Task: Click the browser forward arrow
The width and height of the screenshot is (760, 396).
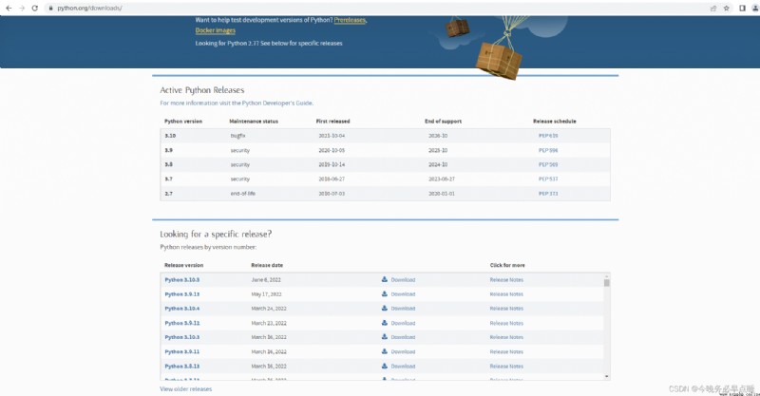Action: 21,9
